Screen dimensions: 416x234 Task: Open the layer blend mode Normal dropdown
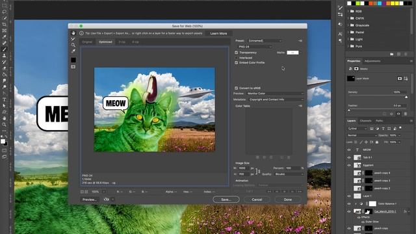pos(362,135)
